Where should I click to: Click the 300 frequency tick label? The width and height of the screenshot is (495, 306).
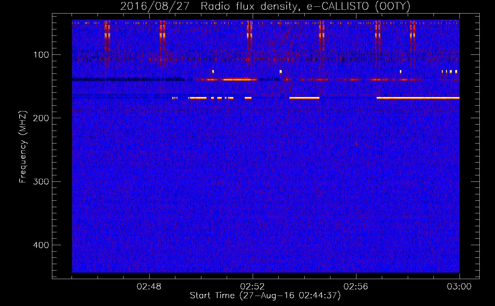tap(41, 181)
